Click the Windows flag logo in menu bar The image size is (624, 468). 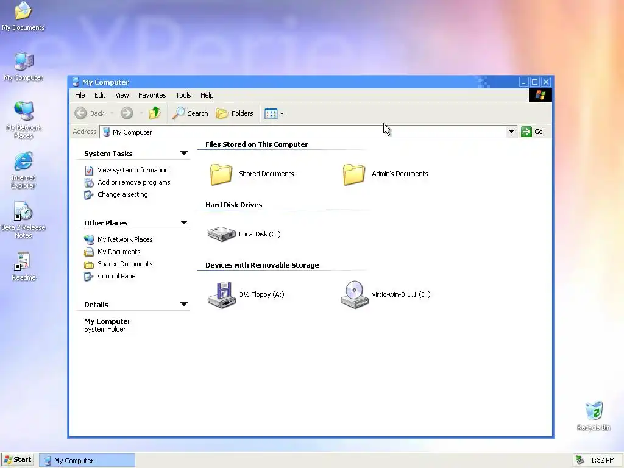click(540, 95)
